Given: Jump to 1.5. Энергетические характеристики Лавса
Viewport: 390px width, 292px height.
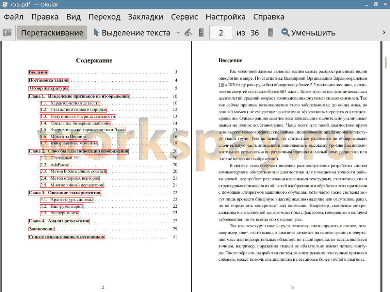Looking at the screenshot, I should (83, 130).
